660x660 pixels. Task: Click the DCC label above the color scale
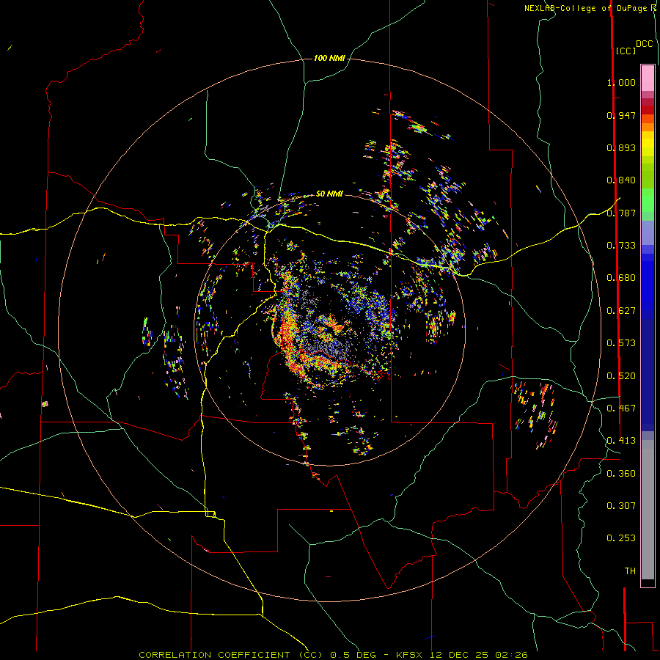coord(645,44)
